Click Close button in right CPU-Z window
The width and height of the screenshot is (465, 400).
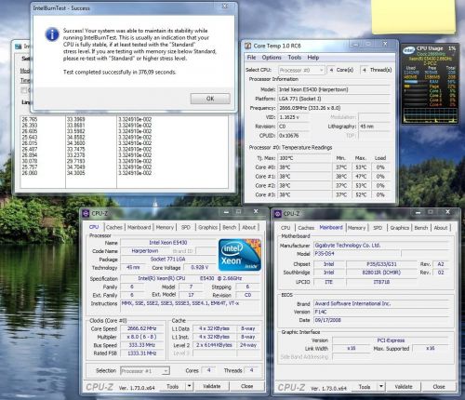[x=439, y=387]
